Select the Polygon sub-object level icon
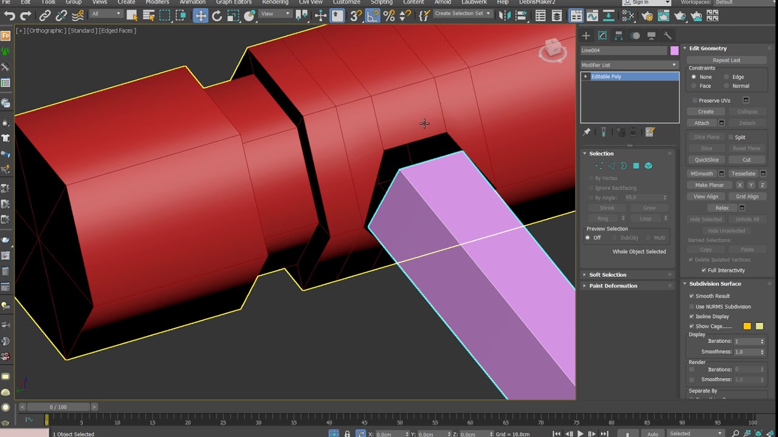The image size is (778, 437). [x=636, y=166]
